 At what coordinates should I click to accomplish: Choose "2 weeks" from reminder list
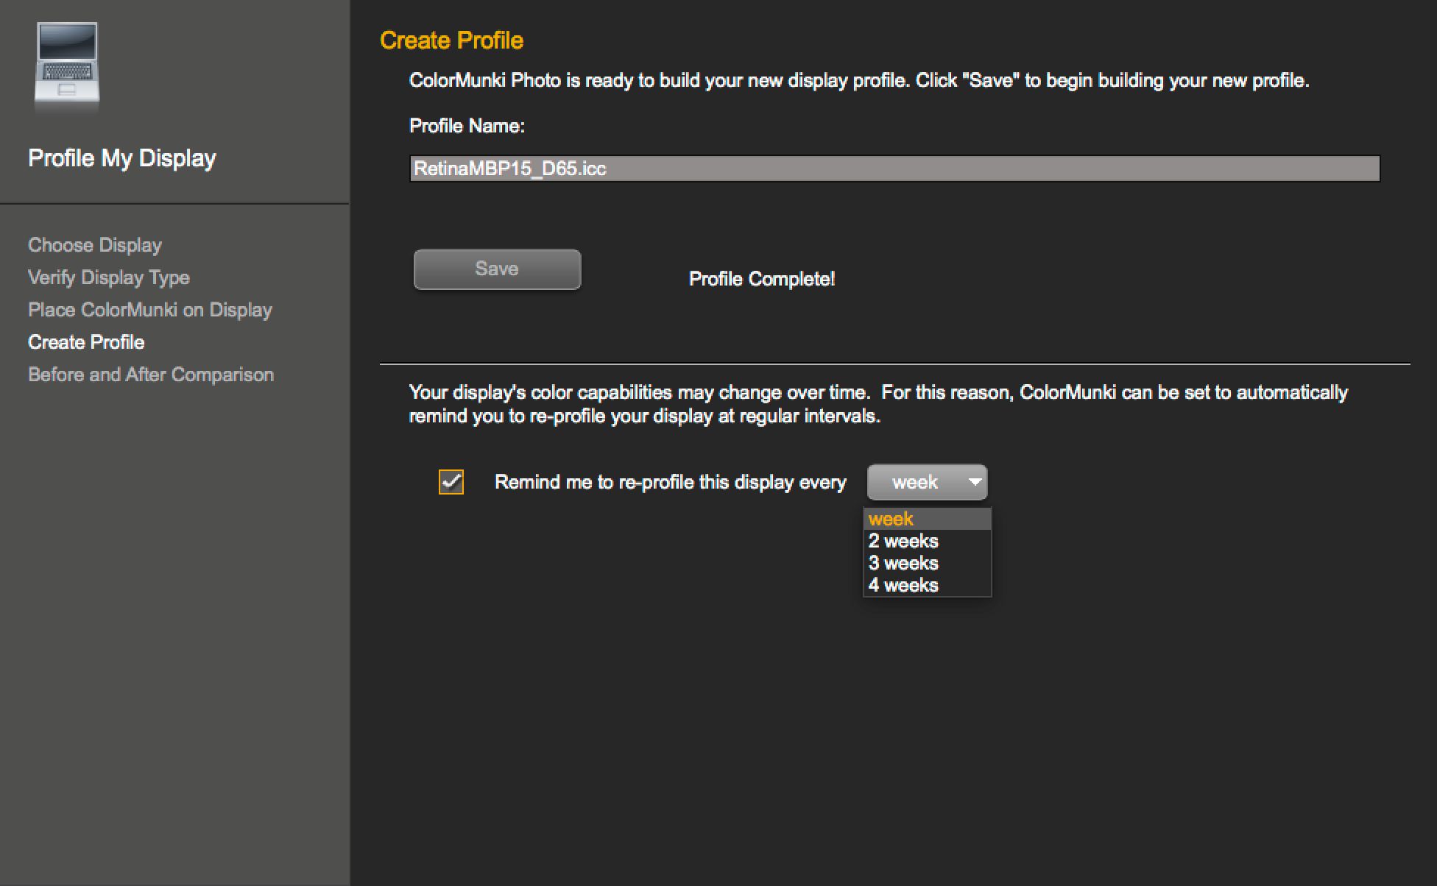pyautogui.click(x=903, y=541)
